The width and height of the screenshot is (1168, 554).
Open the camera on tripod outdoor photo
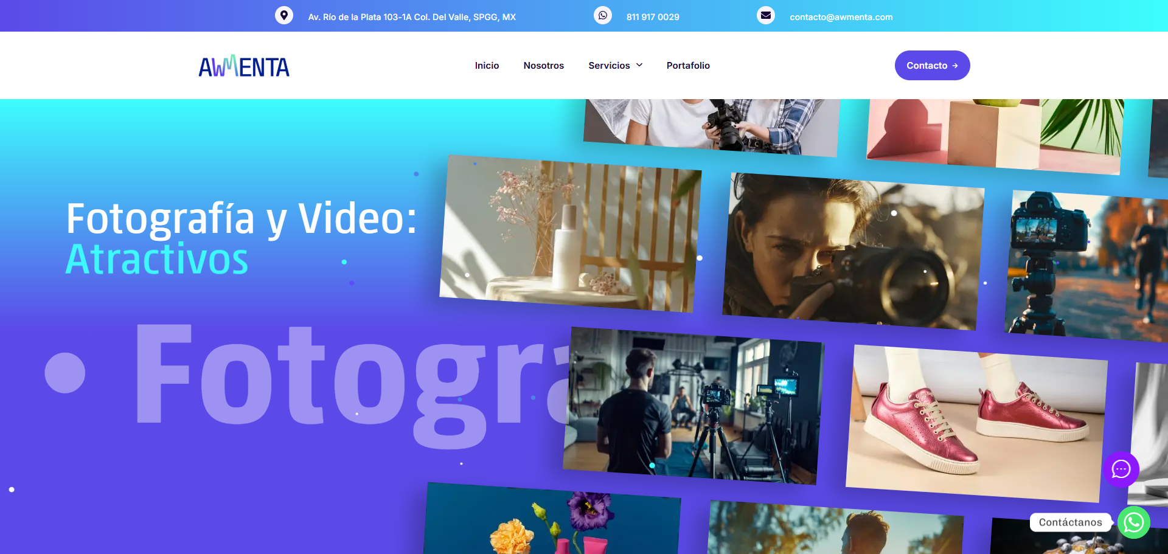1086,266
